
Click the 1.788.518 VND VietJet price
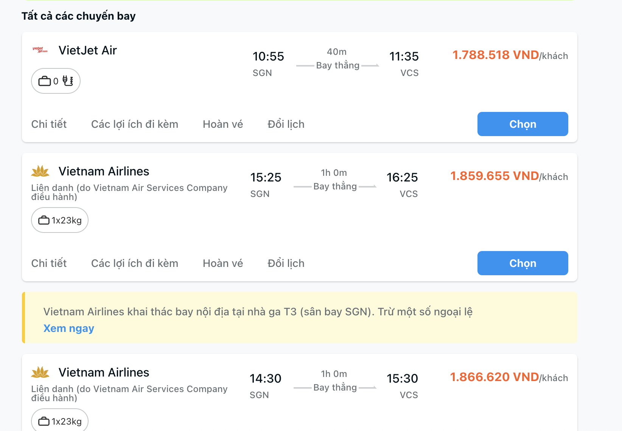point(496,55)
